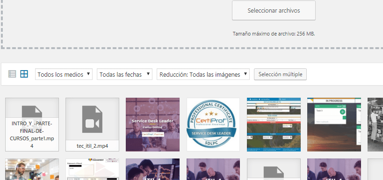383x180 pixels.
Task: Open the IN PROGRESS task board thumbnail
Action: point(334,124)
